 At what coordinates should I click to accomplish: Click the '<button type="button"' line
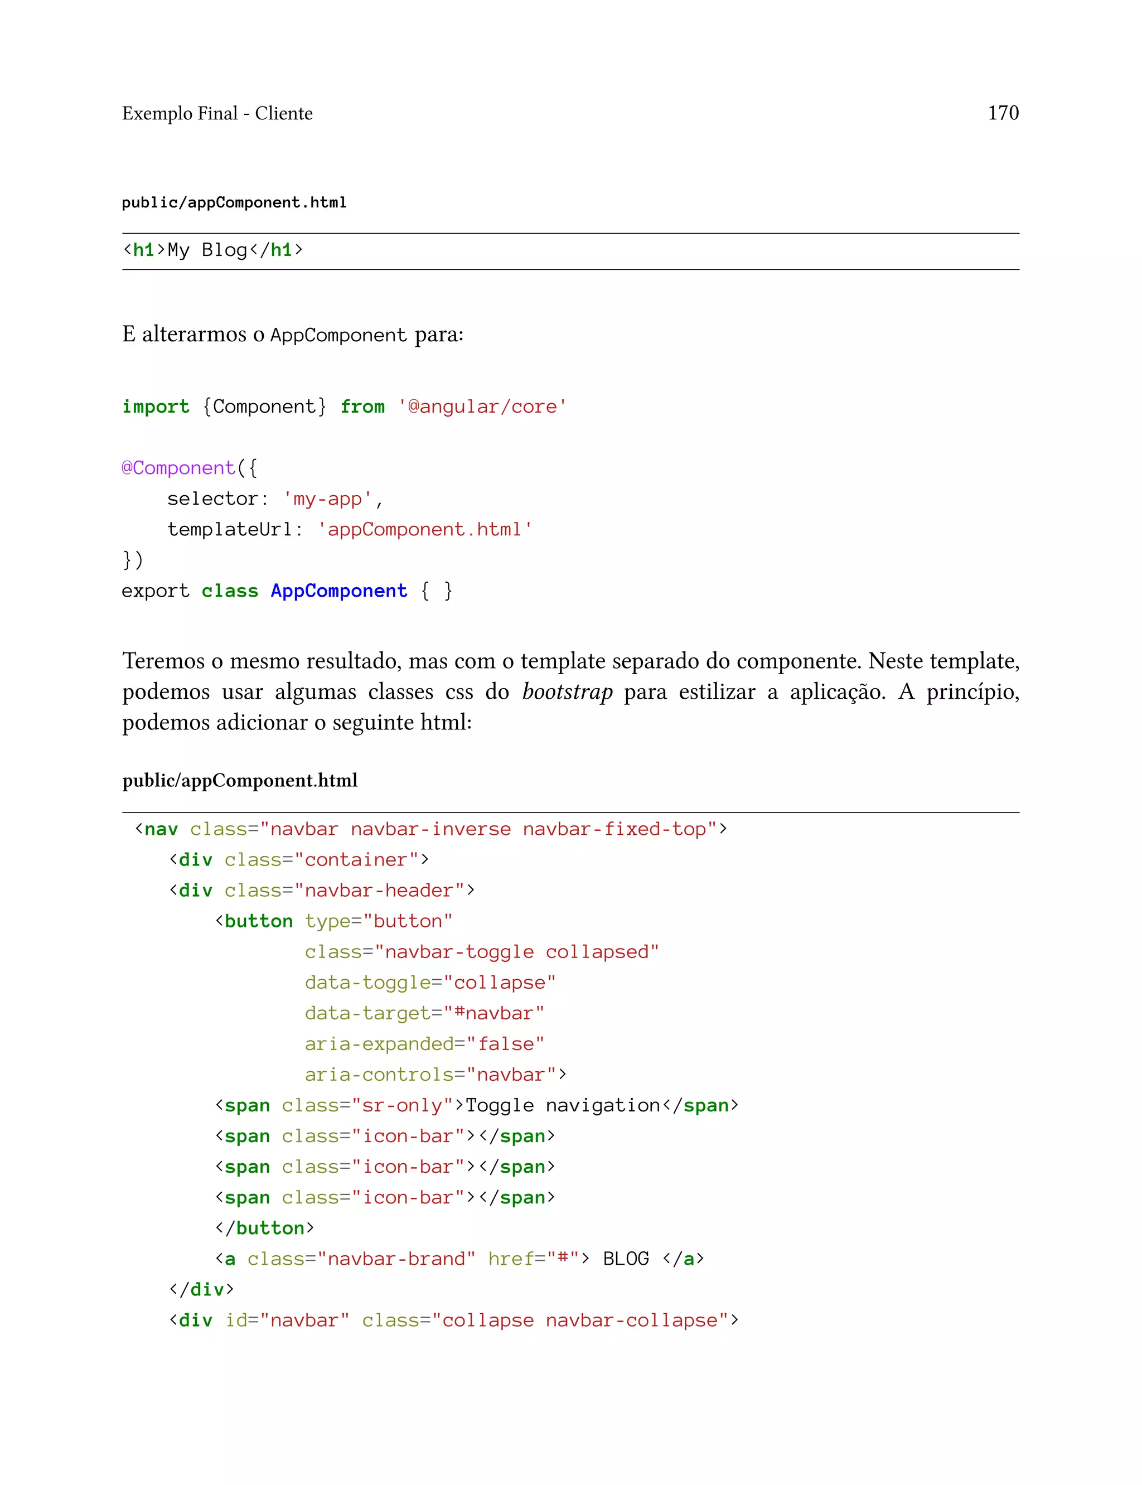click(x=334, y=922)
